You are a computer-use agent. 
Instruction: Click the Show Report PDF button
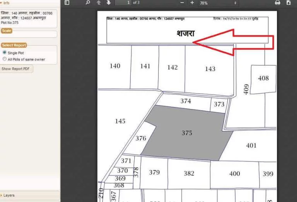pos(16,69)
